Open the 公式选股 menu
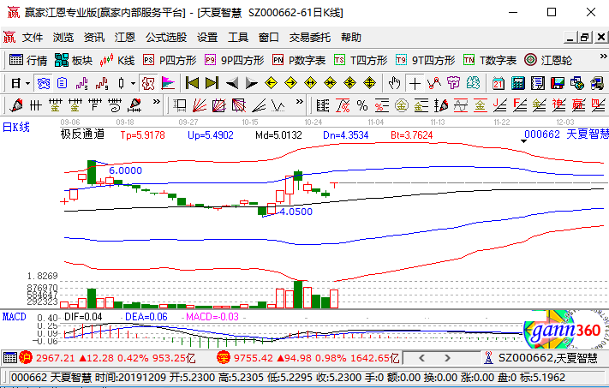The height and width of the screenshot is (388, 609). point(166,38)
